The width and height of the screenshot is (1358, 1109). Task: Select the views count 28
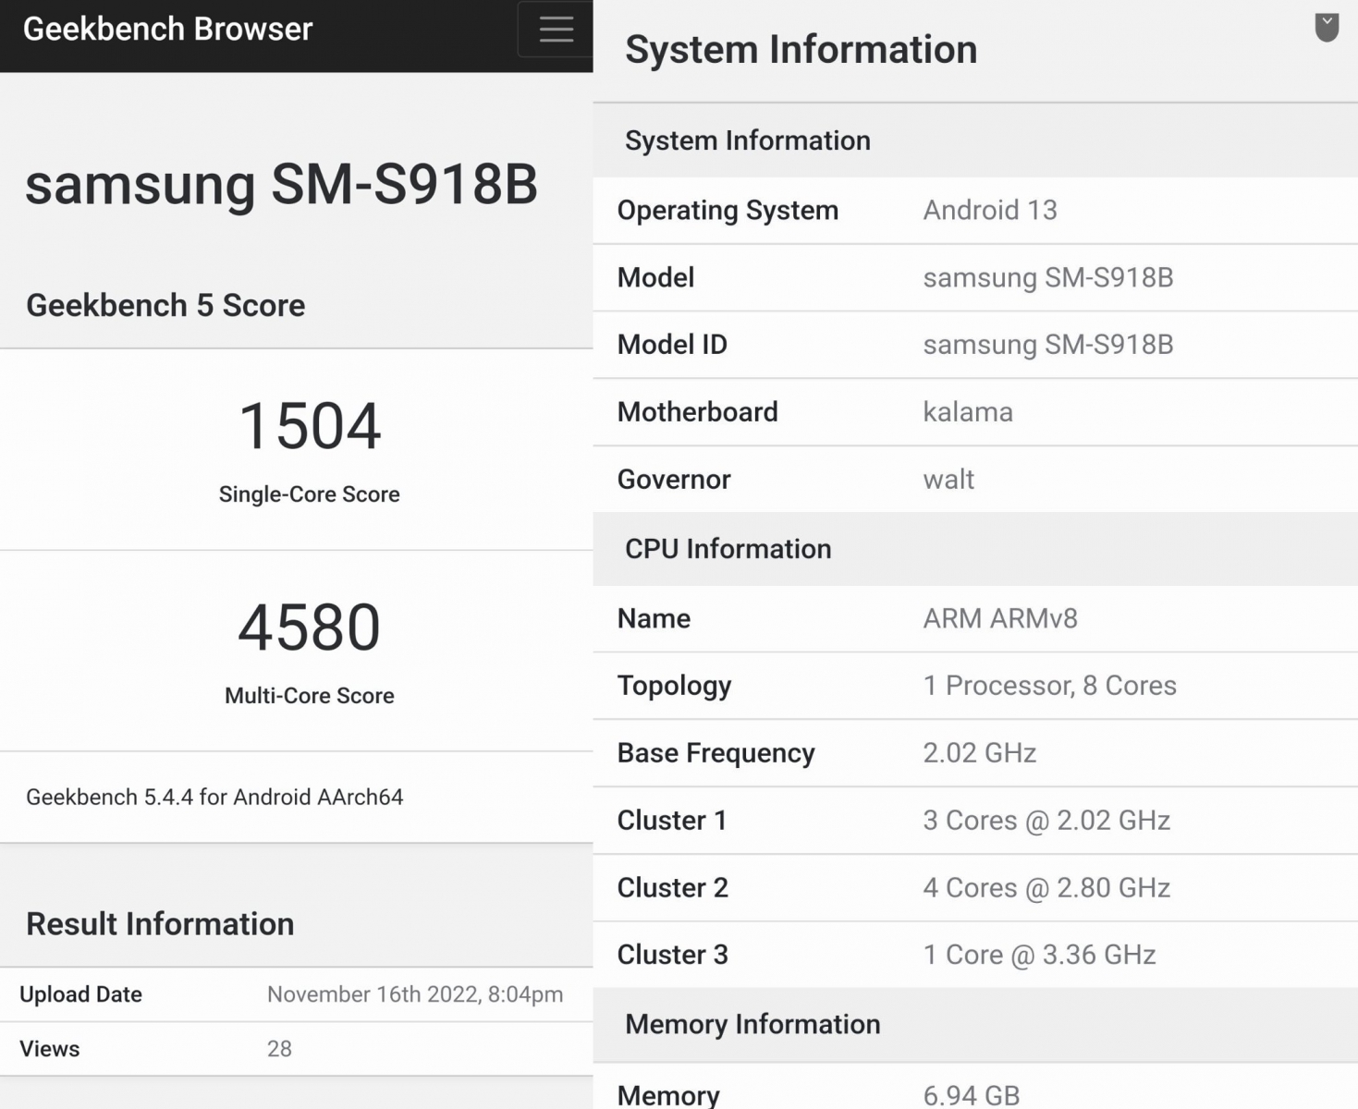click(x=279, y=1049)
